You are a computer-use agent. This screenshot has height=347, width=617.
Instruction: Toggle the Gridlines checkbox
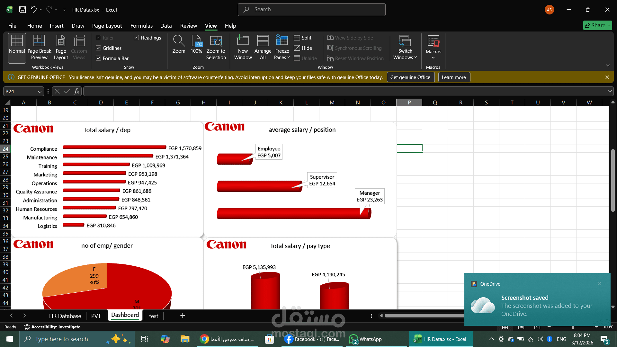(98, 48)
